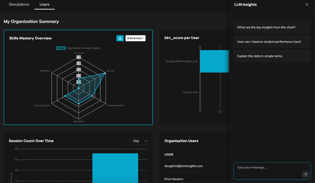The image size is (315, 183).
Task: Switch to the Simulations tab
Action: point(19,5)
